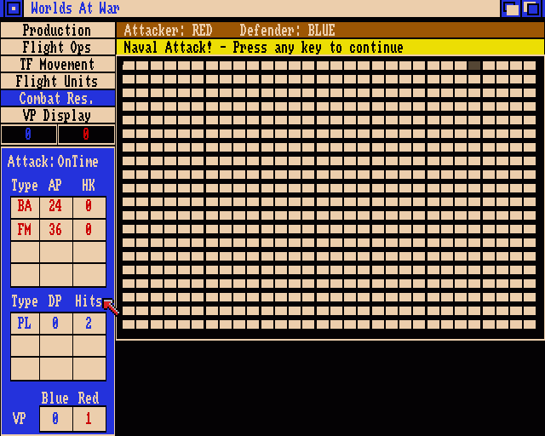Click the dark sea zone on the map grid

(x=474, y=66)
